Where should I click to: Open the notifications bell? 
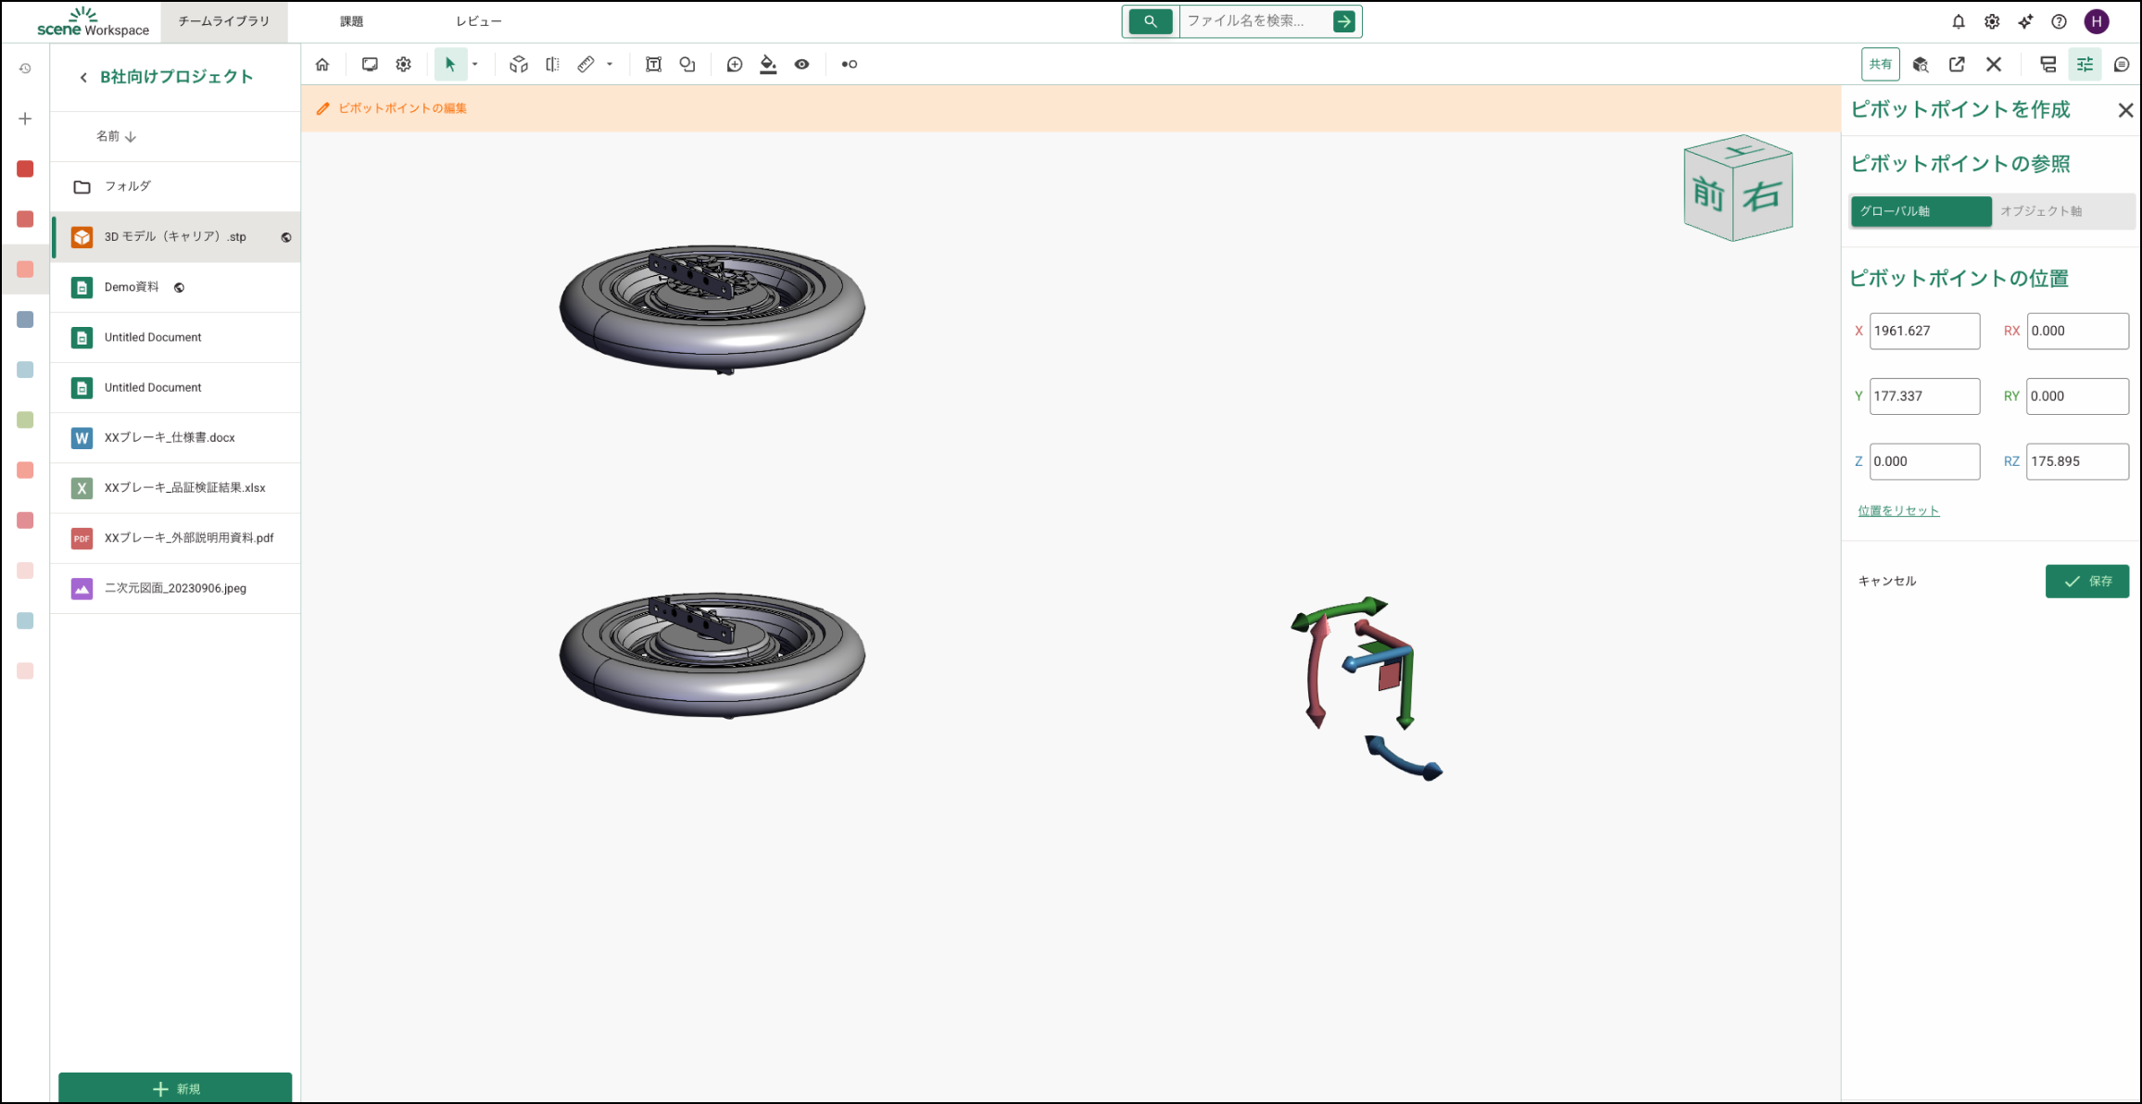(1958, 21)
